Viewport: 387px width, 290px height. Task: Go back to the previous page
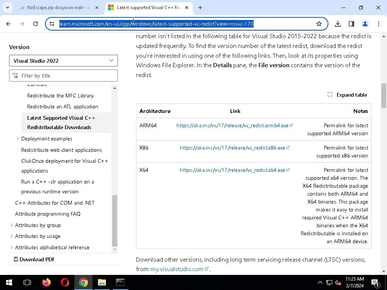pos(8,24)
